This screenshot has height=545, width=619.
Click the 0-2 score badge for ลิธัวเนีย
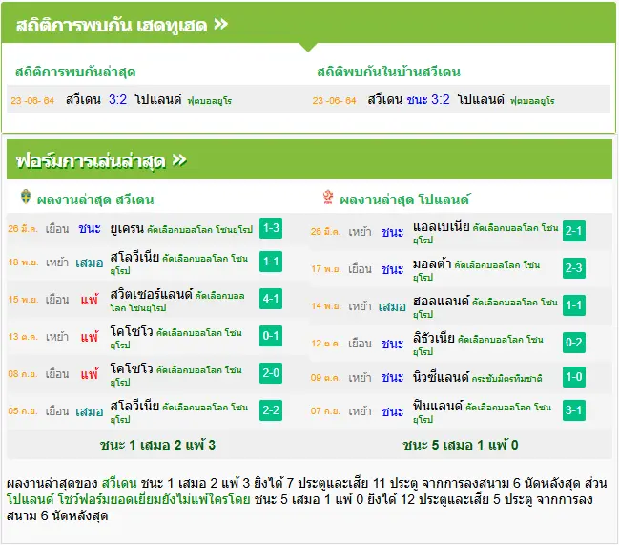click(573, 343)
